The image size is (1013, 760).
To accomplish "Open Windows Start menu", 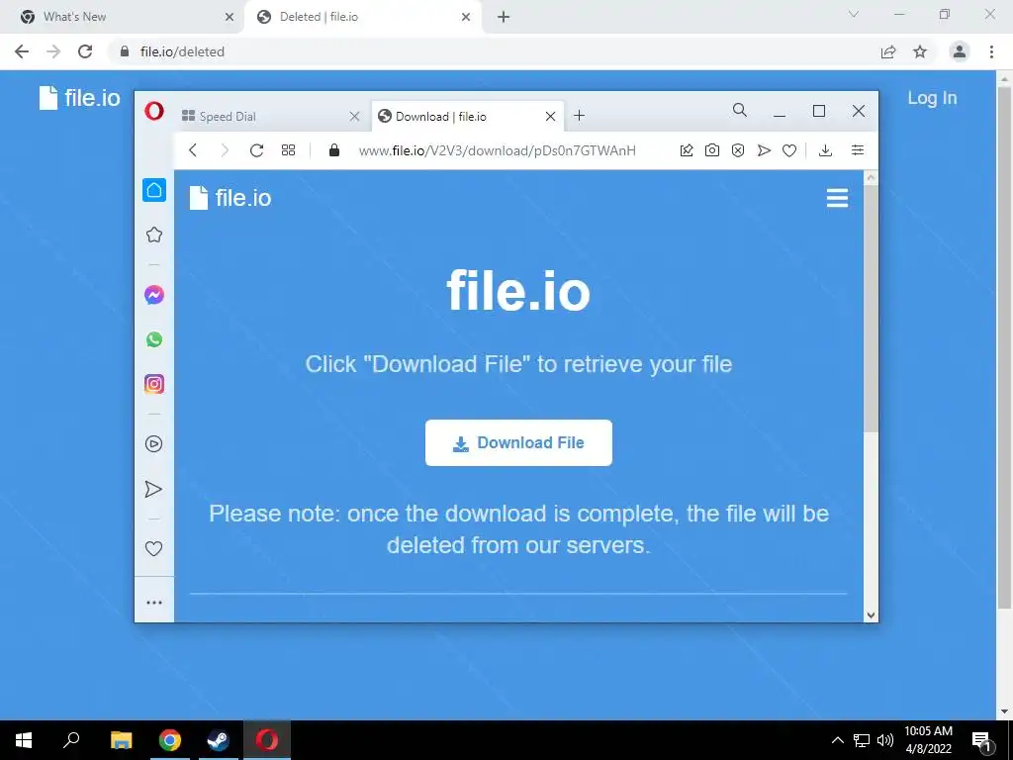I will point(24,740).
